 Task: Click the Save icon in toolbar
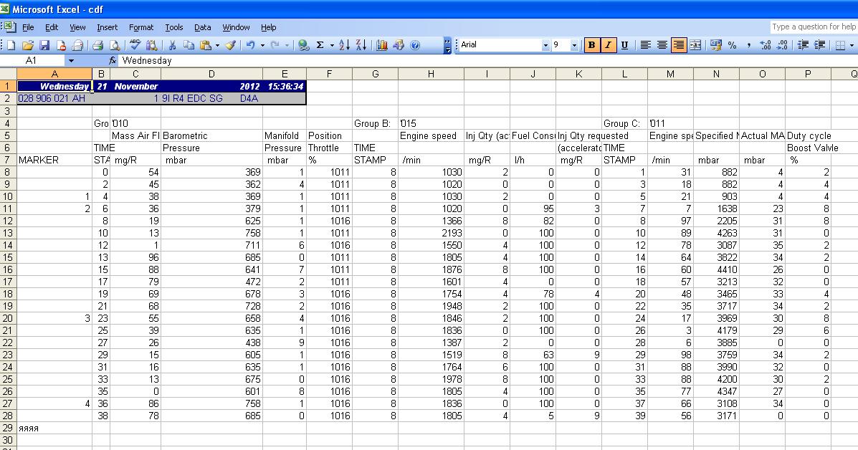click(44, 45)
